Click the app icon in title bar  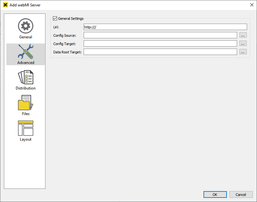[5, 5]
